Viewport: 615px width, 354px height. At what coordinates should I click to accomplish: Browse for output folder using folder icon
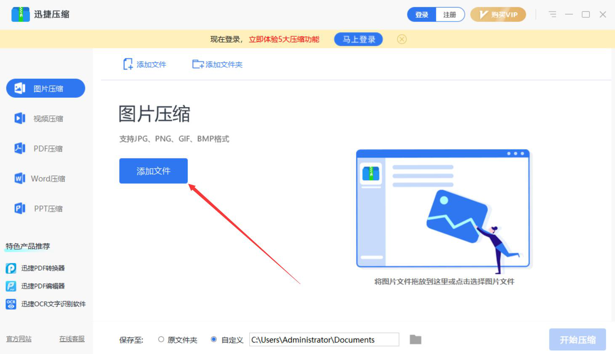[415, 339]
